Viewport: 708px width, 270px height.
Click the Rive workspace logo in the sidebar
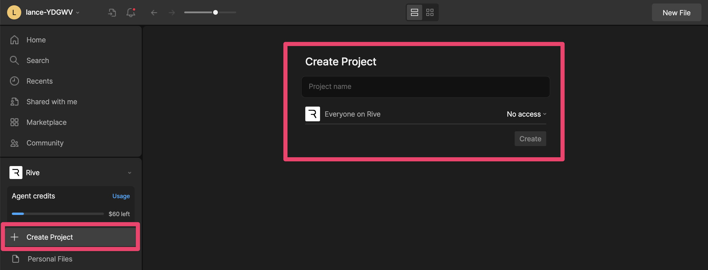16,173
